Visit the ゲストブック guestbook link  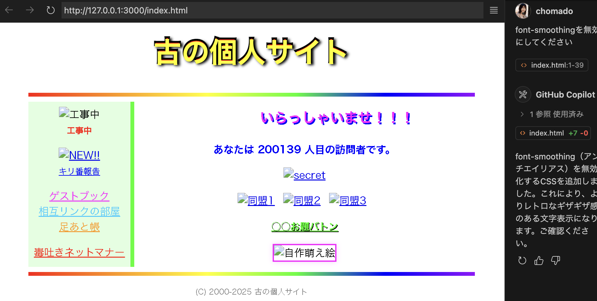click(x=79, y=196)
